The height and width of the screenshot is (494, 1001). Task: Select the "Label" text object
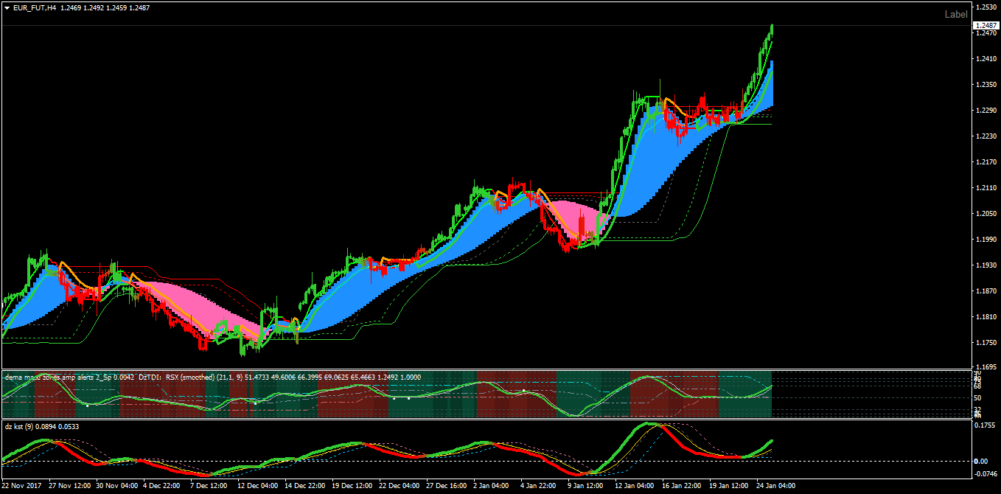point(956,14)
